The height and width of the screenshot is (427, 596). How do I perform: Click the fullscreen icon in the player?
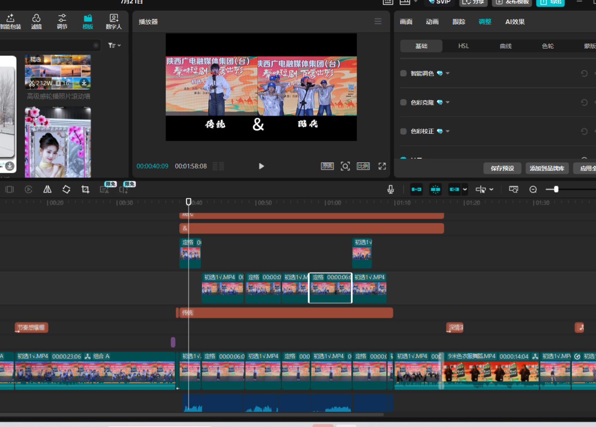(x=382, y=166)
